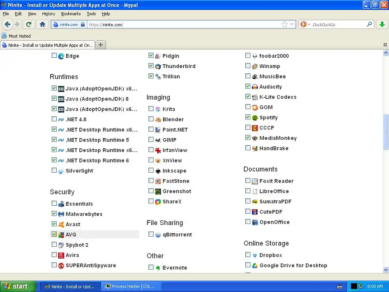Open the History menu
The height and width of the screenshot is (292, 389).
coord(49,14)
